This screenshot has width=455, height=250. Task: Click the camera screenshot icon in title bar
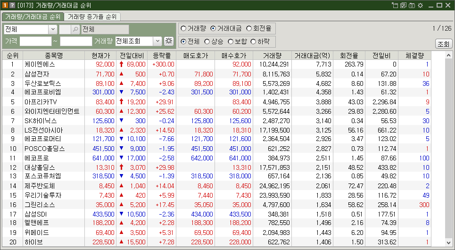click(x=412, y=5)
